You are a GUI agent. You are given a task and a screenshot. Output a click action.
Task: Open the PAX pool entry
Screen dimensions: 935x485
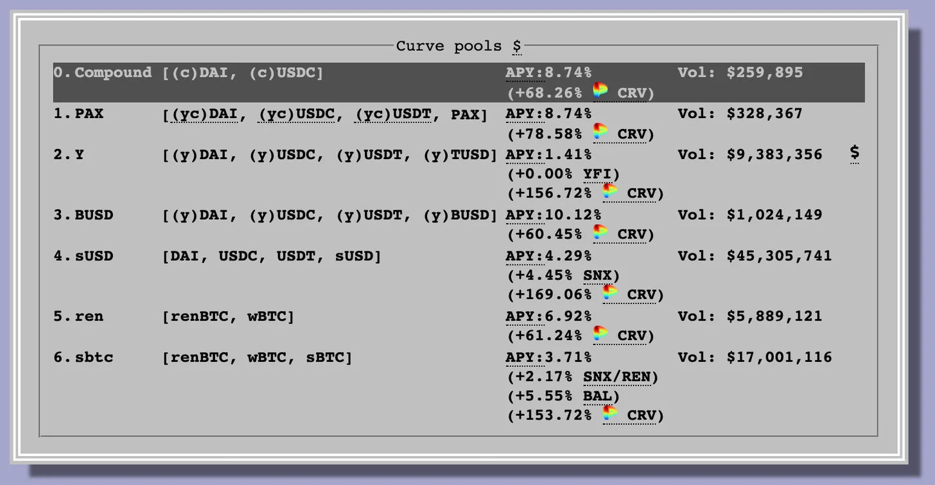89,114
